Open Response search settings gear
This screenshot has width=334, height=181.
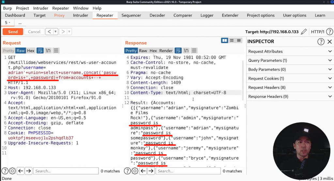[135, 171]
